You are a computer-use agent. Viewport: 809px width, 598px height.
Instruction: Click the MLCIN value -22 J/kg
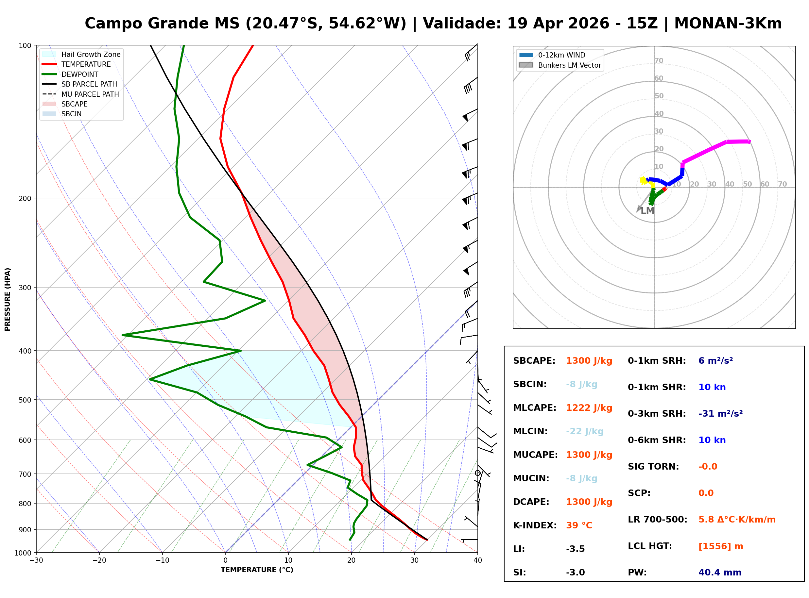[584, 431]
